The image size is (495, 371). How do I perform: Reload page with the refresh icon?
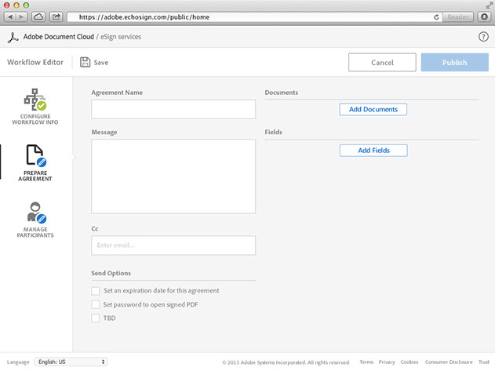[x=436, y=16]
